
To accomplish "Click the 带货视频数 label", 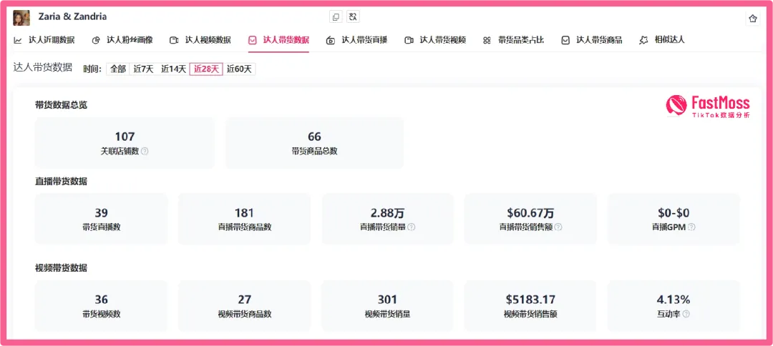I will pos(102,314).
